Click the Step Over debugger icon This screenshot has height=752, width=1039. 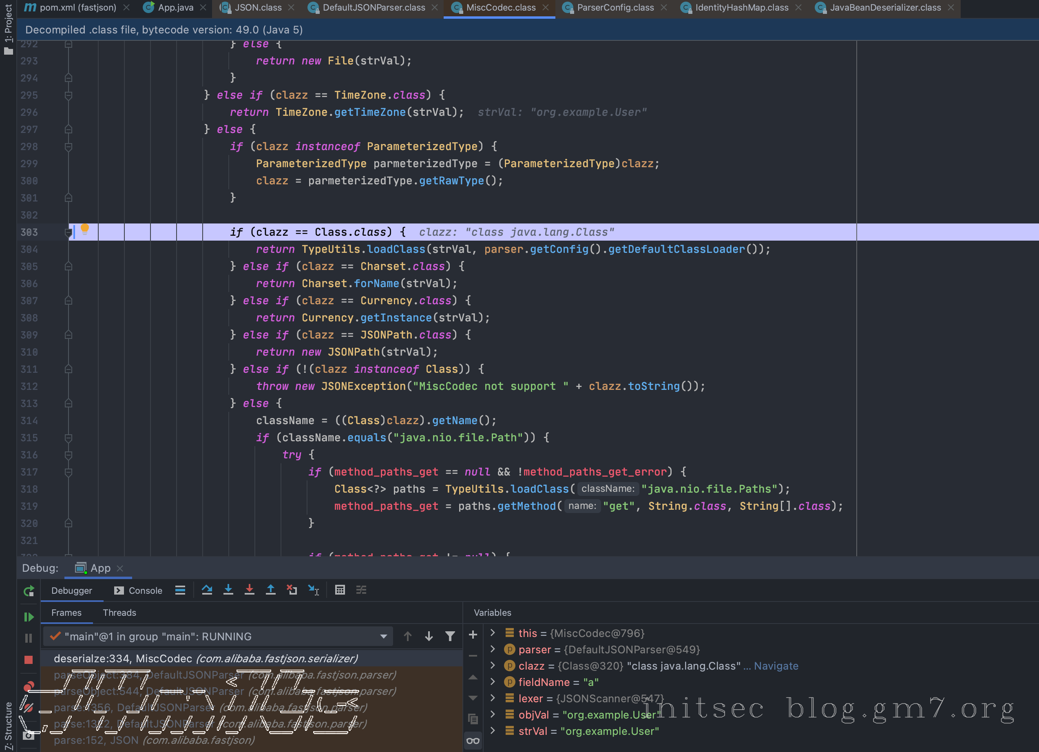(x=207, y=590)
